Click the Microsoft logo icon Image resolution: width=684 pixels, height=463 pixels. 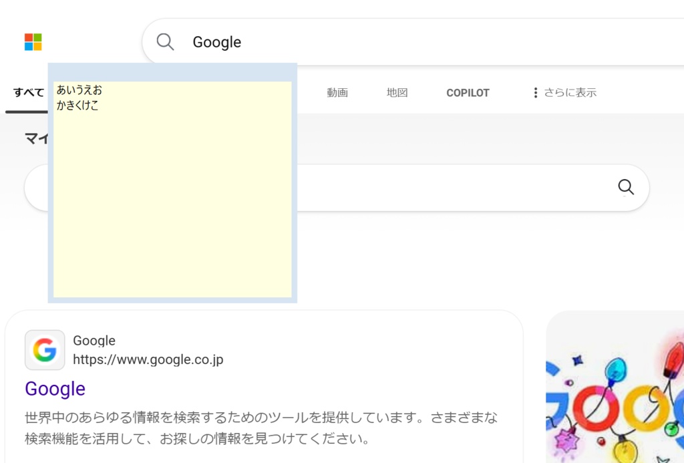tap(33, 42)
